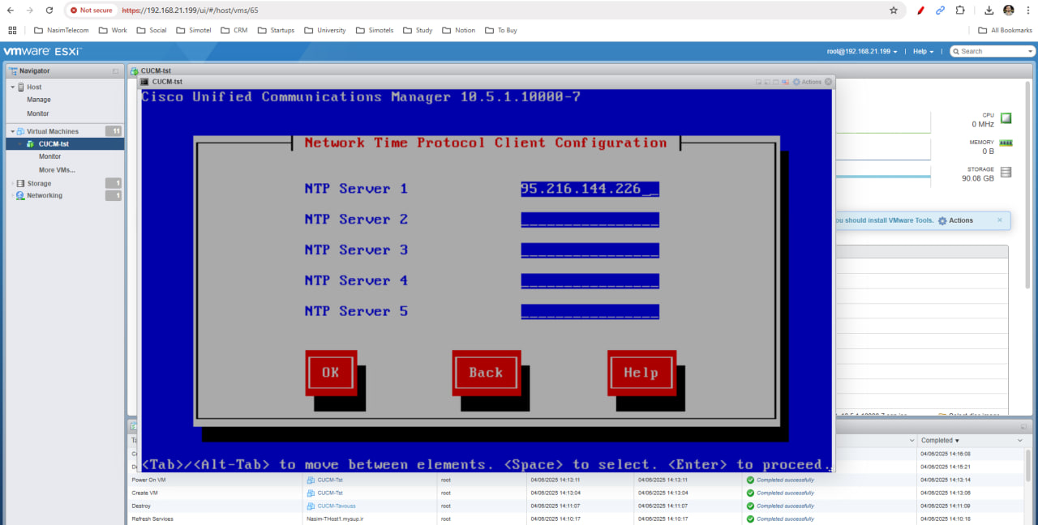Click the blue link extension icon

941,11
